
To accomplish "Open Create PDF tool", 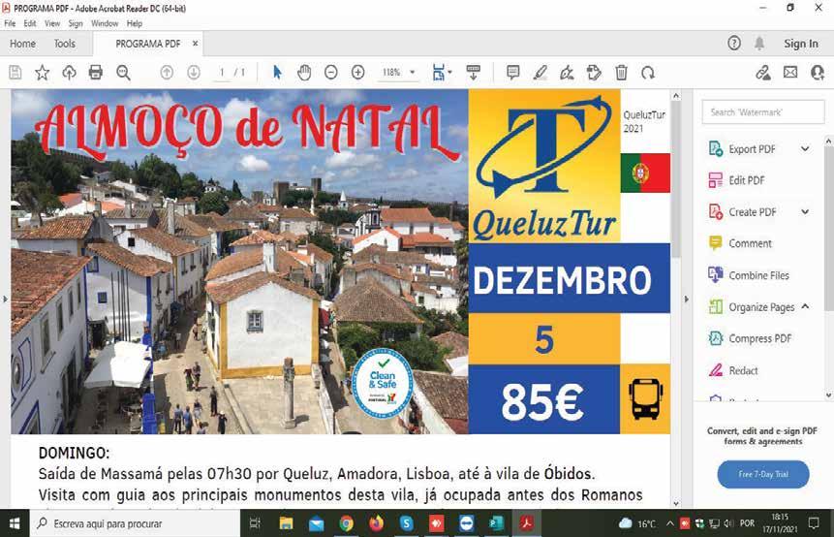I will coord(752,212).
